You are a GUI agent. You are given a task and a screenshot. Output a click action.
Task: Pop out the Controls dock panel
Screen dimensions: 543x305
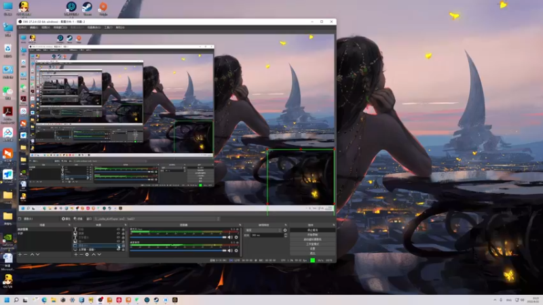coord(334,225)
